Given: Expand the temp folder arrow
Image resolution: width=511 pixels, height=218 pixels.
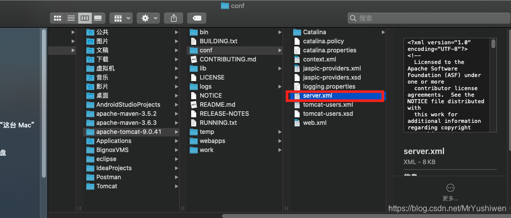Looking at the screenshot, I should pyautogui.click(x=280, y=132).
